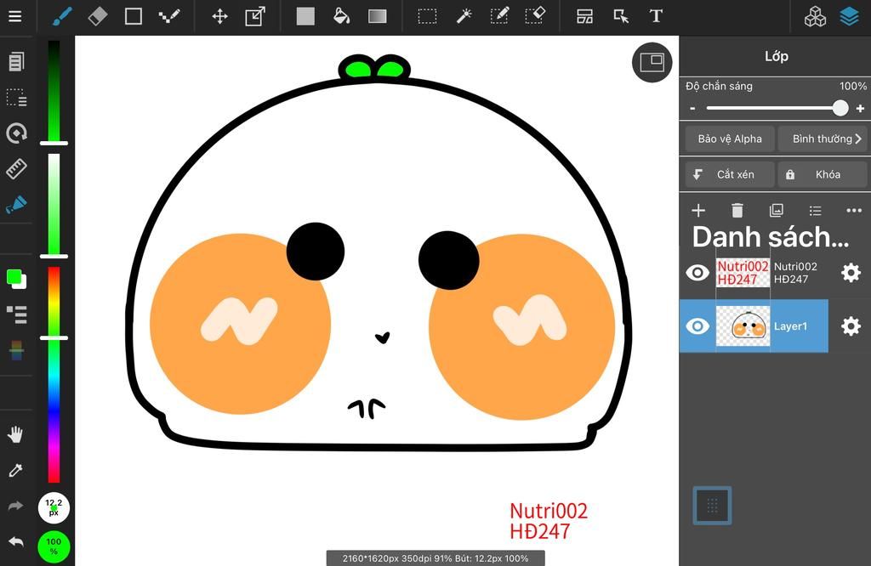
Task: Select the Gradient tool
Action: 377,16
